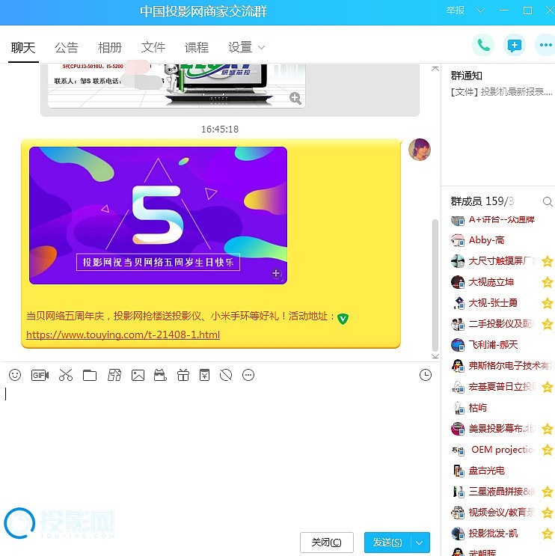This screenshot has height=556, width=555.
Task: Open the red packet yen icon
Action: point(204,375)
